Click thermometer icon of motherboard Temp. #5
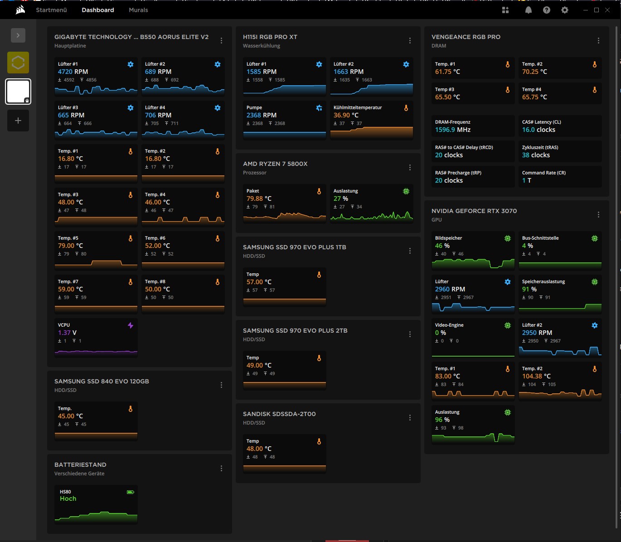The height and width of the screenshot is (542, 621). (x=131, y=238)
